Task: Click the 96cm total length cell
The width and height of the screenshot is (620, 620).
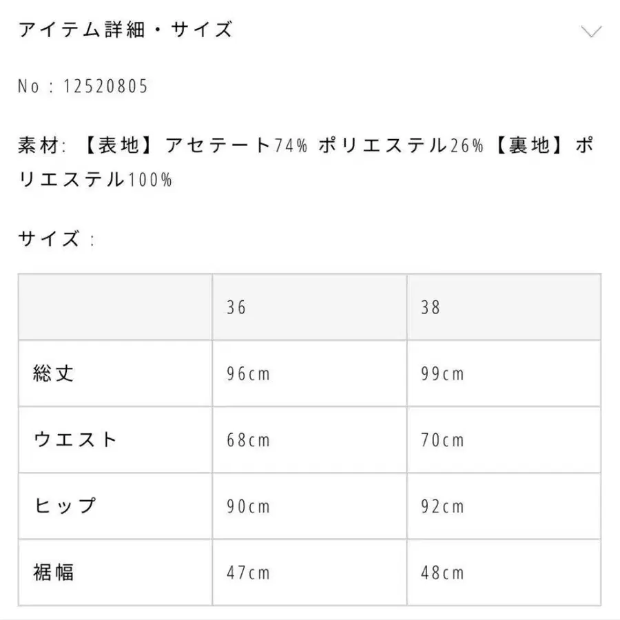Action: tap(249, 373)
